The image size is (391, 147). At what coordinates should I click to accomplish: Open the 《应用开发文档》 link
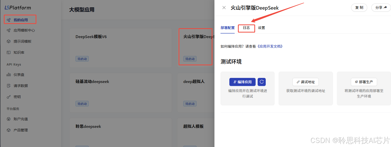coord(270,46)
